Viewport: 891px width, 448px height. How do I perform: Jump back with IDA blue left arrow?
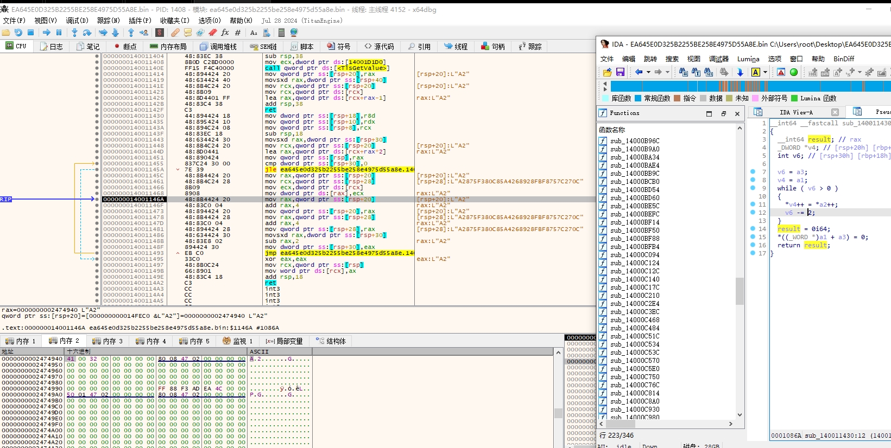pos(639,72)
